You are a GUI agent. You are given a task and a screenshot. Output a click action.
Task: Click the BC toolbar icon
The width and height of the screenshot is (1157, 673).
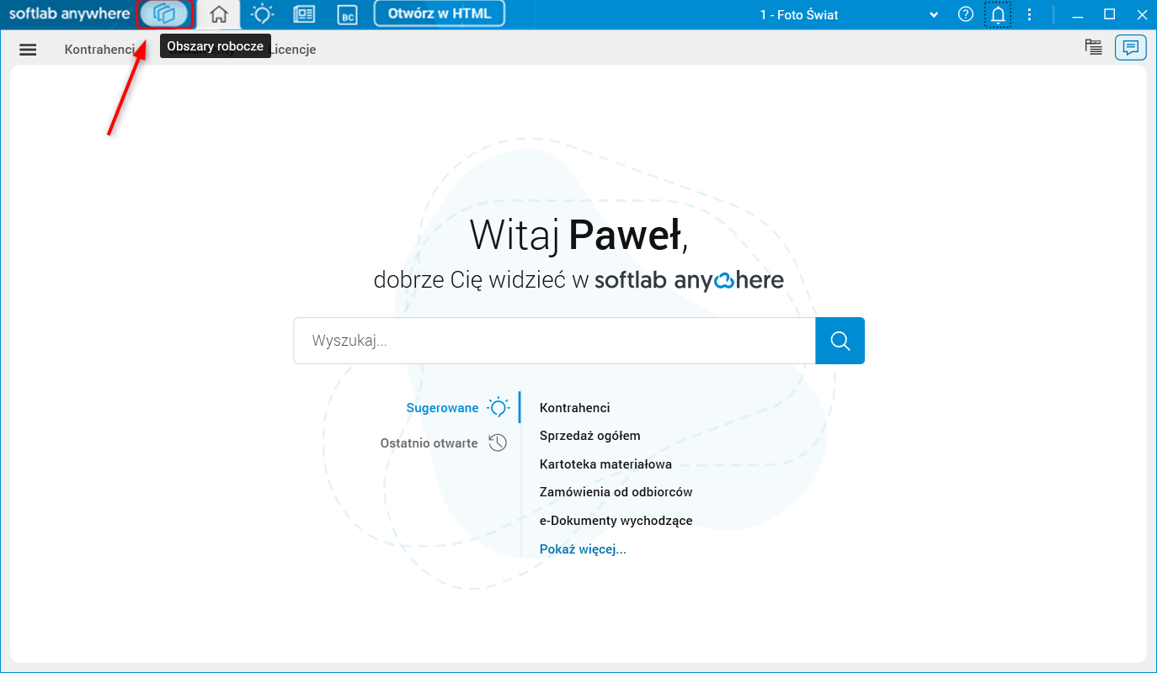(347, 14)
